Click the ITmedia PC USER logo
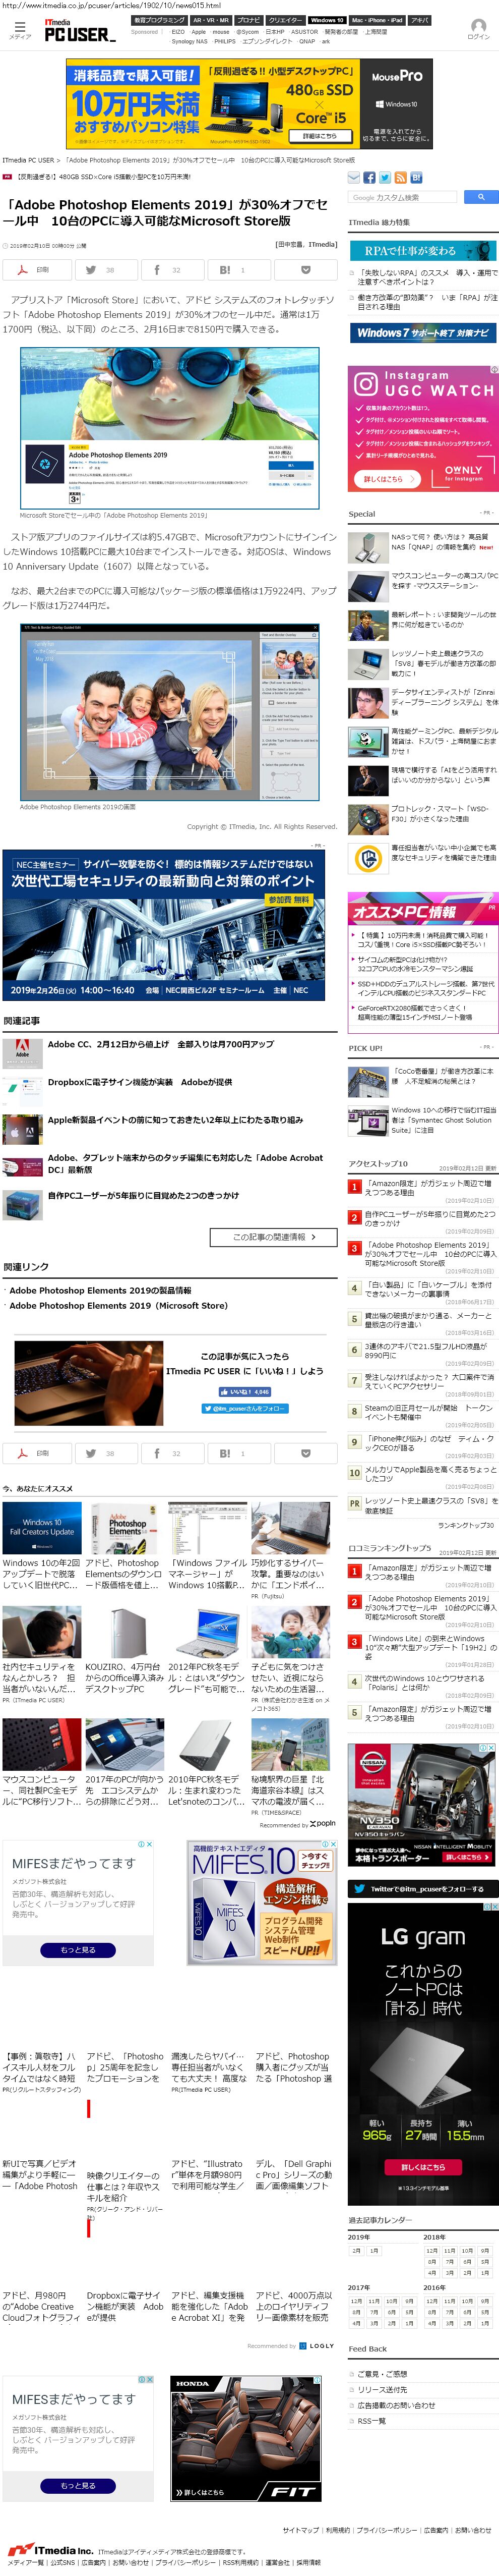This screenshot has height=2576, width=499. pyautogui.click(x=80, y=31)
